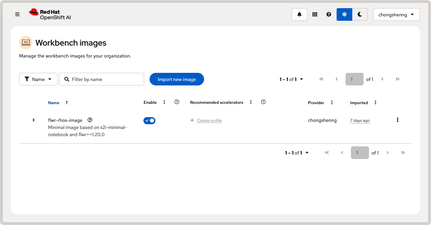Open top items-per-page dropdown

(x=292, y=79)
